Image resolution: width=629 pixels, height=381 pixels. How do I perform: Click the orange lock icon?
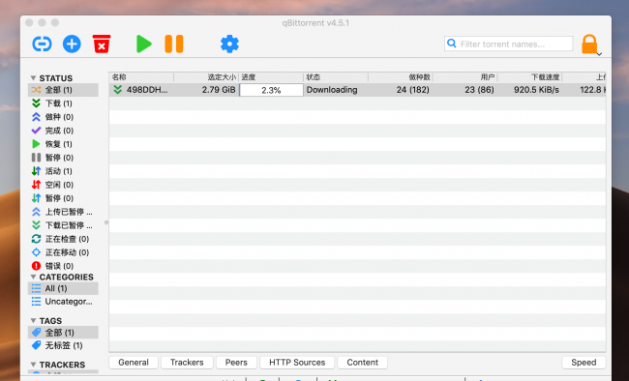(589, 44)
